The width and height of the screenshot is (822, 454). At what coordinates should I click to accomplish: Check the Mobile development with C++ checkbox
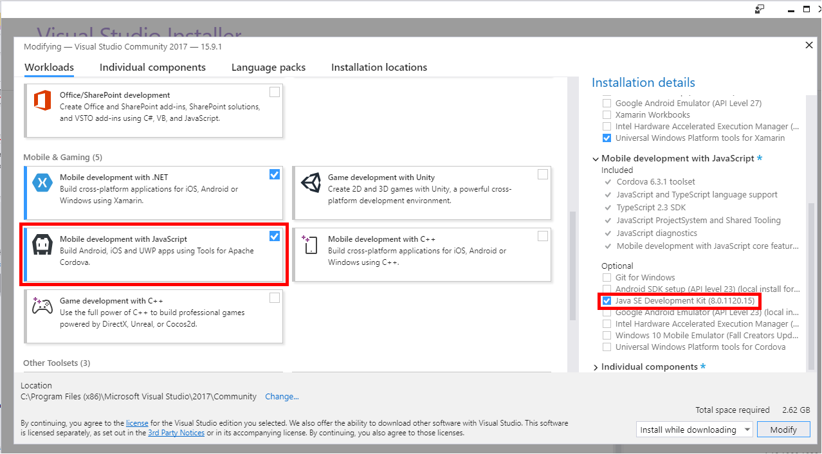pos(543,236)
